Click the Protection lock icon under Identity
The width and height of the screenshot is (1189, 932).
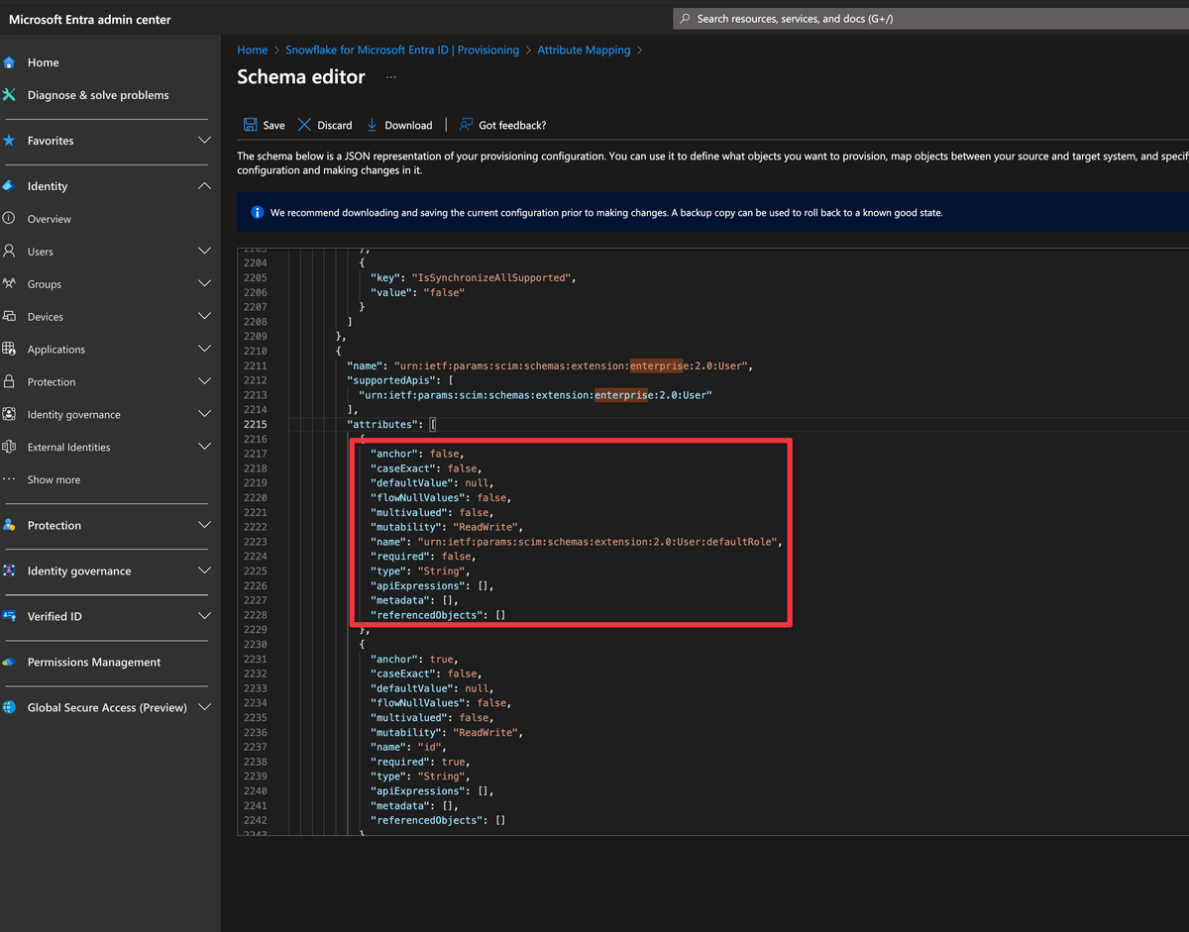tap(9, 382)
